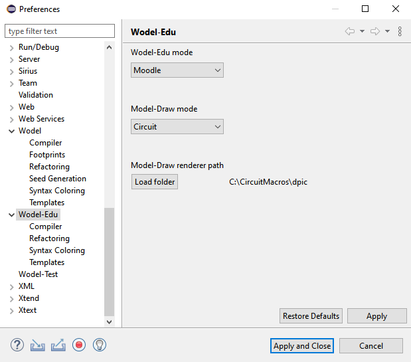Image resolution: width=411 pixels, height=362 pixels.
Task: Select Compiler under Wodel-Edu
Action: 46,226
